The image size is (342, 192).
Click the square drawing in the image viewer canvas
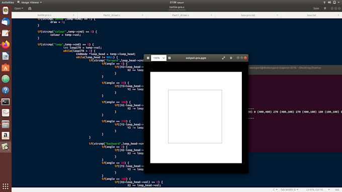click(x=195, y=116)
